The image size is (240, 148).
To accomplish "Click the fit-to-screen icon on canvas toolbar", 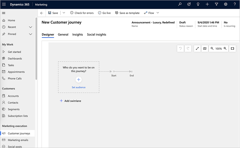I will coord(232,49).
